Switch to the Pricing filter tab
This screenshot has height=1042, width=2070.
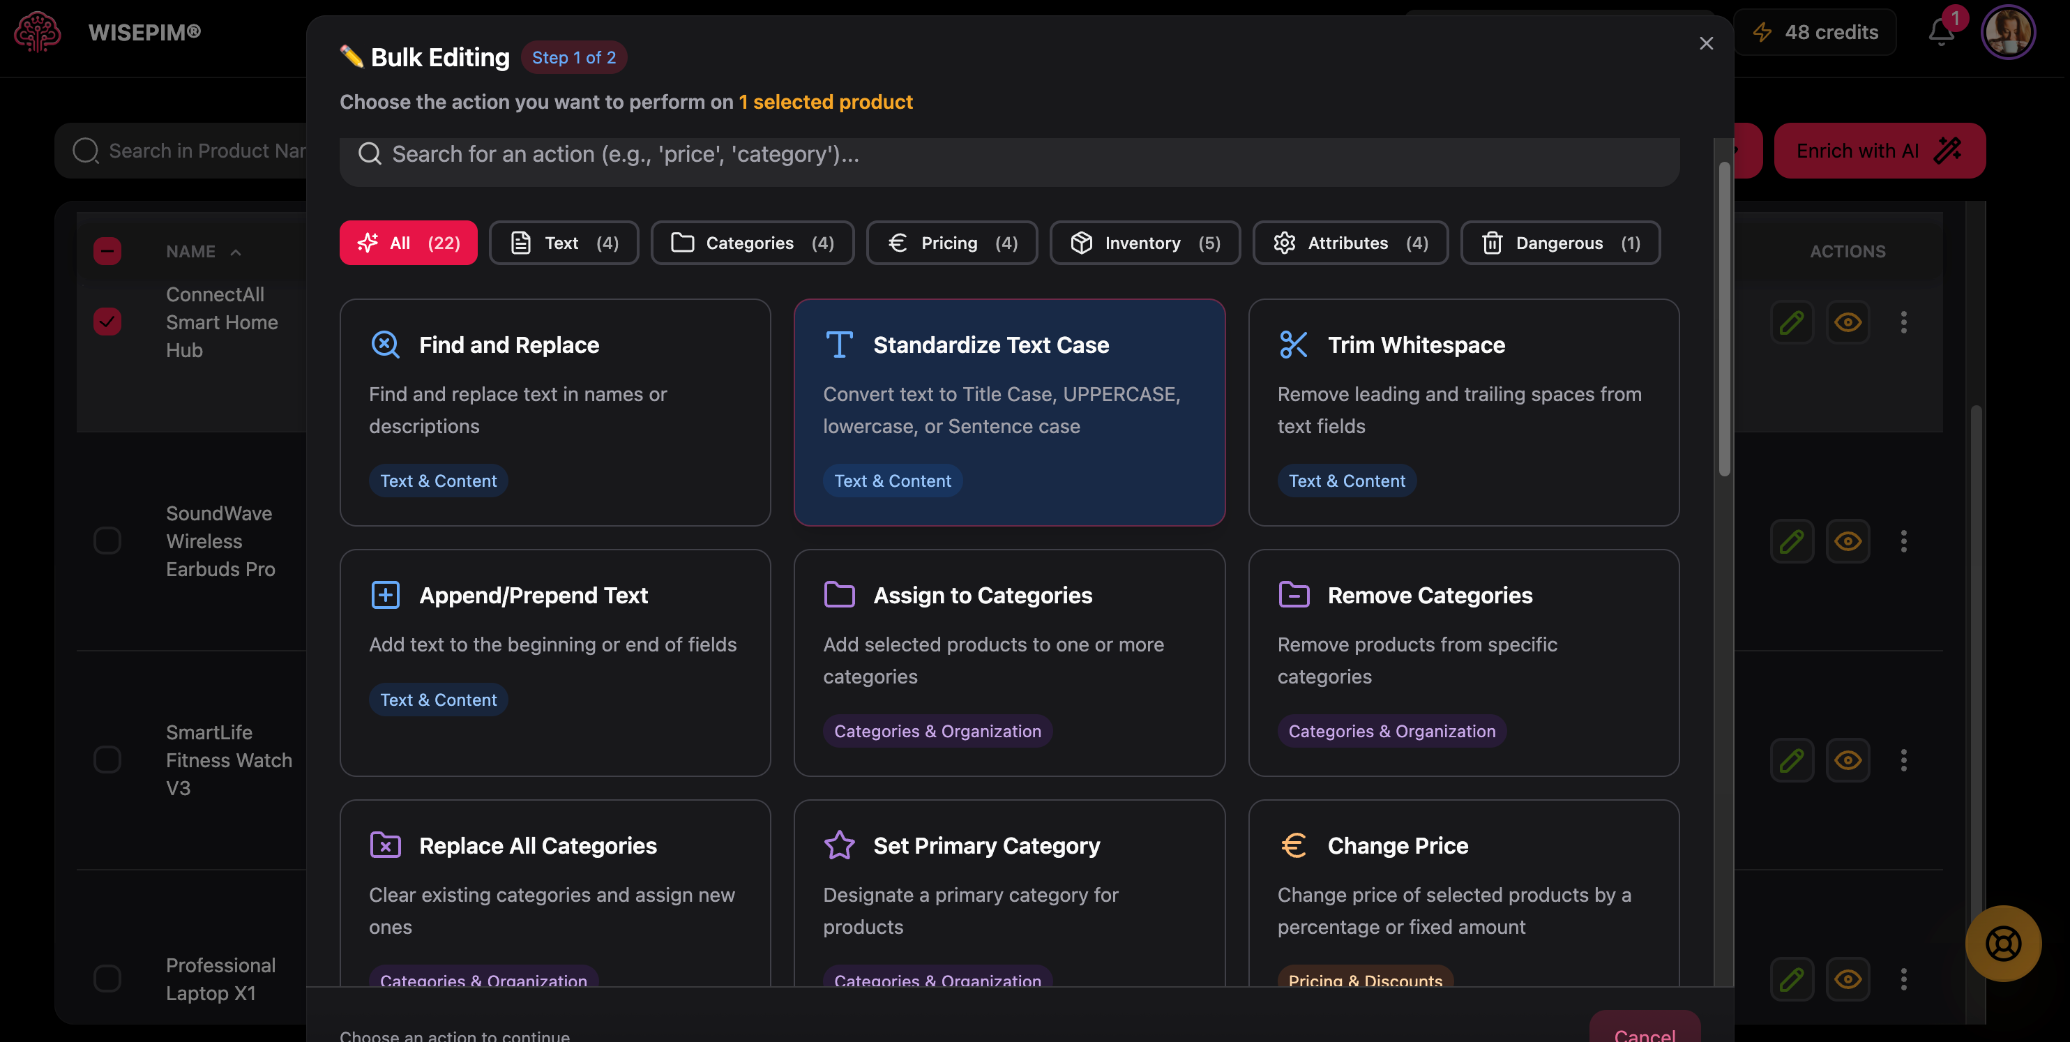951,243
